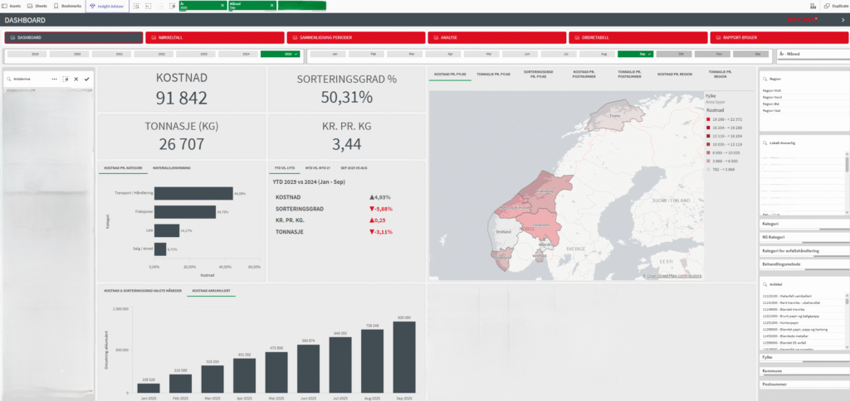Remove the År 2025 selection chip

222,5
